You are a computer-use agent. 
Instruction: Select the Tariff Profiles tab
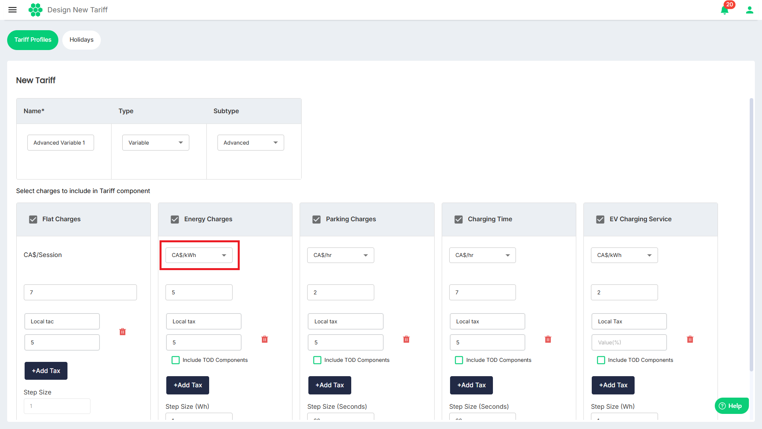(33, 40)
